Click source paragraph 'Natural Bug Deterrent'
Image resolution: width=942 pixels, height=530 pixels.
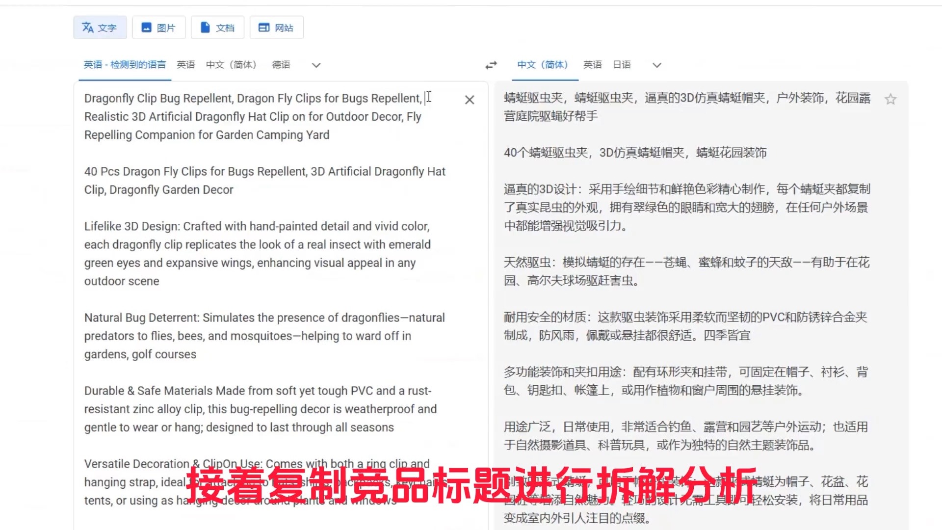[264, 336]
